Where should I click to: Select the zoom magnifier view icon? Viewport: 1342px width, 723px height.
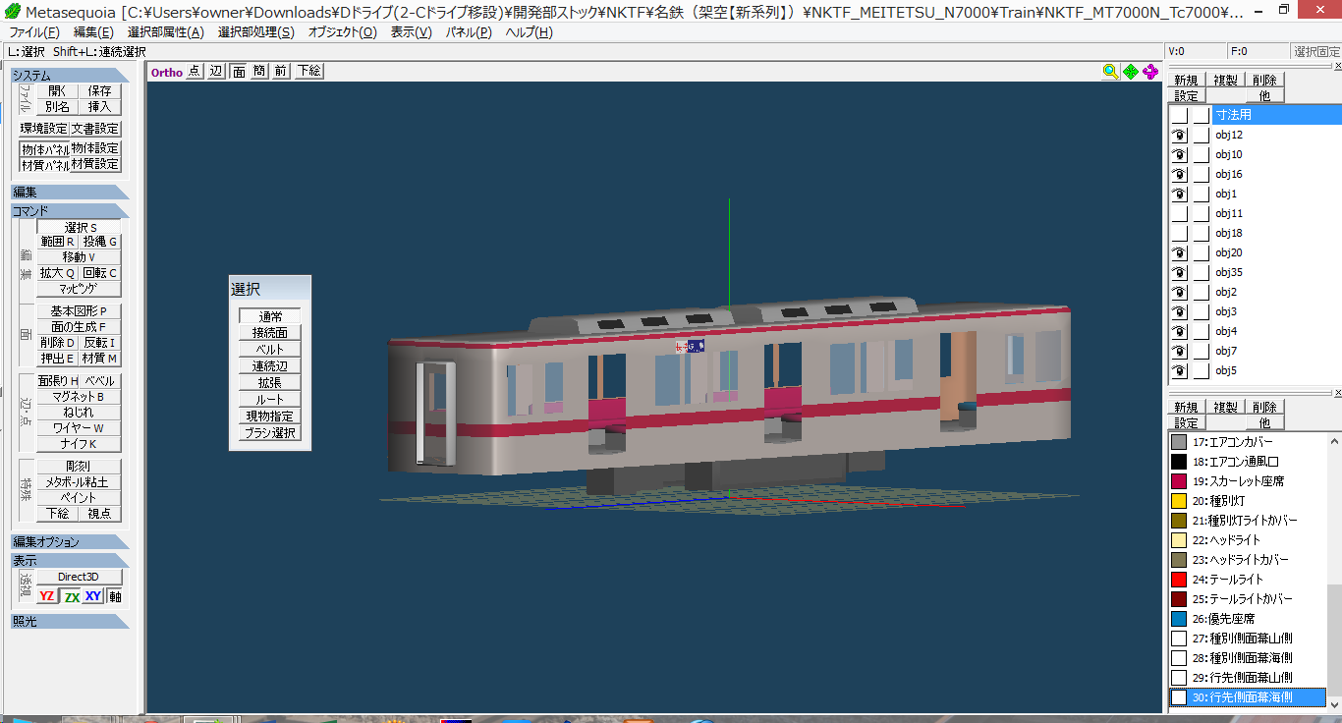1110,71
